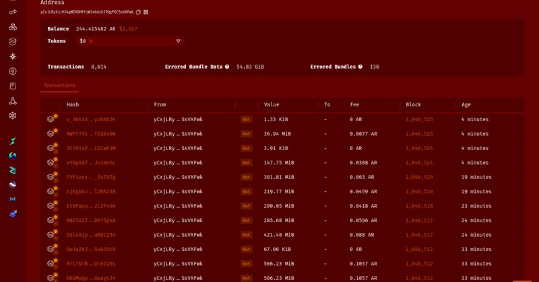
Task: Open info tooltip for Errored Bundles
Action: [360, 67]
